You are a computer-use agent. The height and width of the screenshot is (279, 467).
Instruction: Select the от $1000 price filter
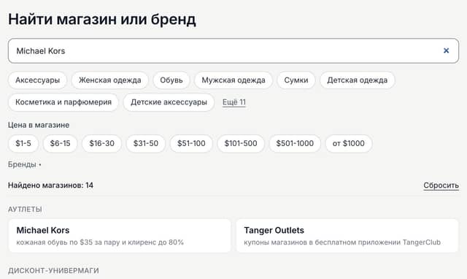coord(349,143)
